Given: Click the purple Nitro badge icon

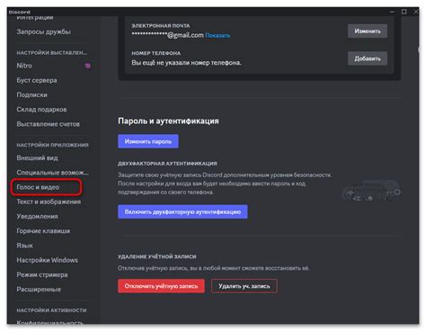Looking at the screenshot, I should click(87, 66).
